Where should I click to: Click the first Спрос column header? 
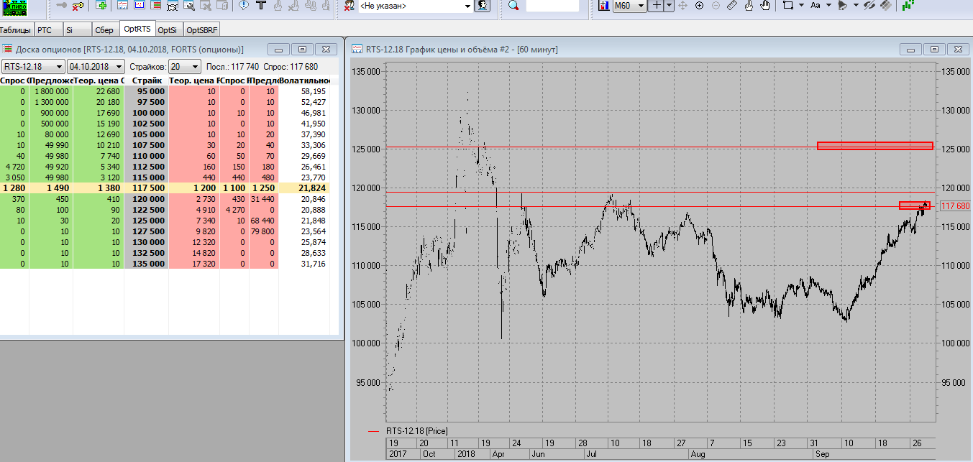pos(14,80)
